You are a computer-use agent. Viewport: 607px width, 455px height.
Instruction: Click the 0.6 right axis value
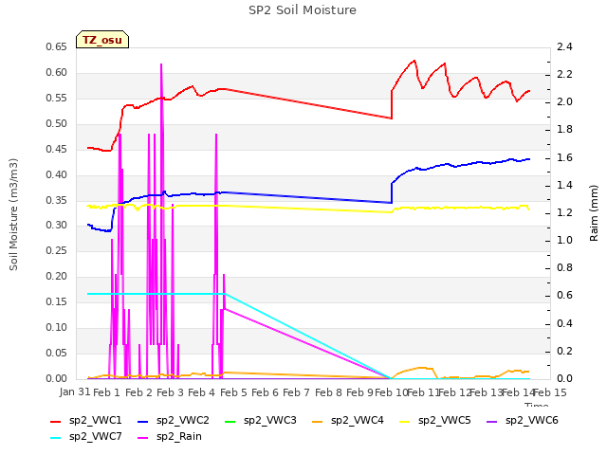click(564, 296)
